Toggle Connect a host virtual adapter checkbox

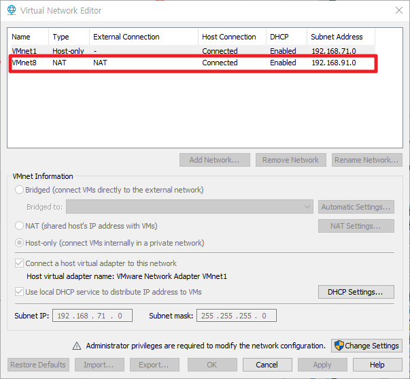(19, 263)
